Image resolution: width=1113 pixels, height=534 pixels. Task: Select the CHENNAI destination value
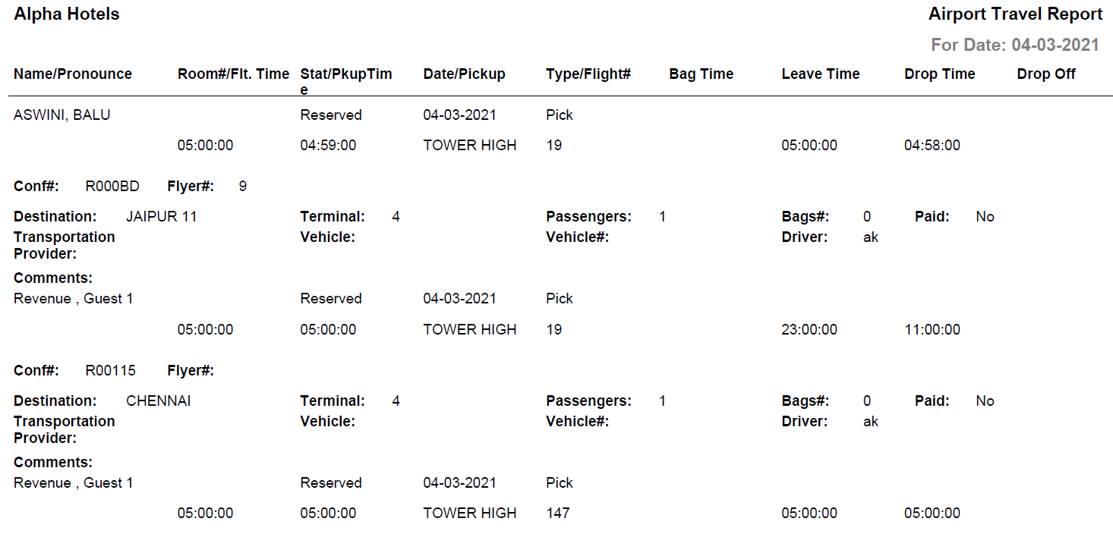pyautogui.click(x=158, y=401)
